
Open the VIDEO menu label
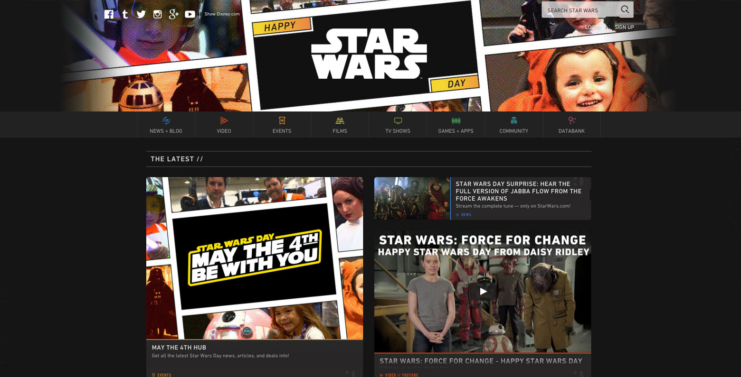pyautogui.click(x=224, y=131)
